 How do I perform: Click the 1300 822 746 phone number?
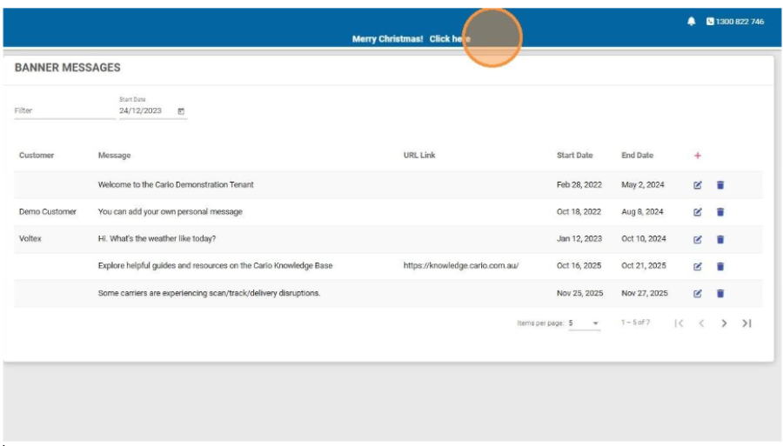(x=735, y=22)
